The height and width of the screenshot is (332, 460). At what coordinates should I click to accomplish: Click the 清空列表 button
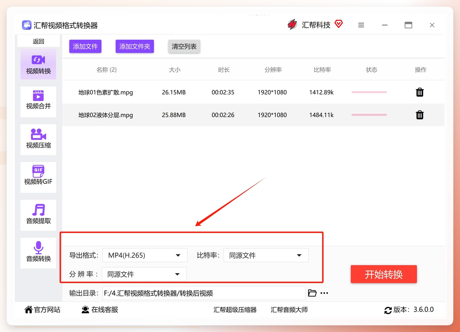click(184, 46)
